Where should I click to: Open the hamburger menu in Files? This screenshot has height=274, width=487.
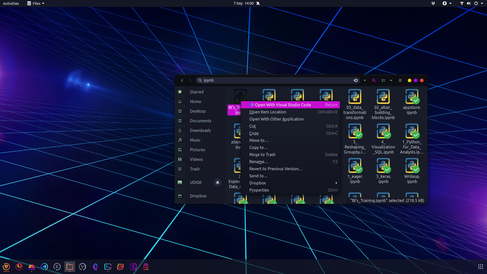400,80
